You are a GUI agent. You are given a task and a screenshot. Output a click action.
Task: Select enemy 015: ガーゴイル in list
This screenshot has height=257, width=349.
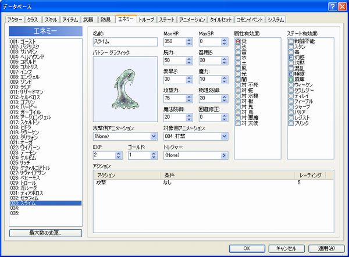45,112
